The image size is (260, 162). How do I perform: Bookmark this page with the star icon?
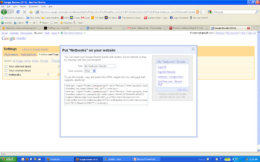[201, 12]
